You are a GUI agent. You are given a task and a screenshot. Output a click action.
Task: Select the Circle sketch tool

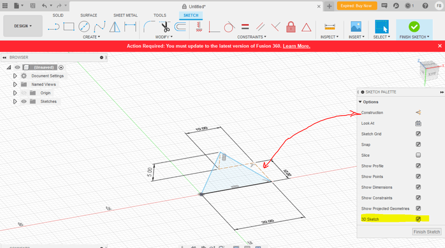(x=84, y=27)
